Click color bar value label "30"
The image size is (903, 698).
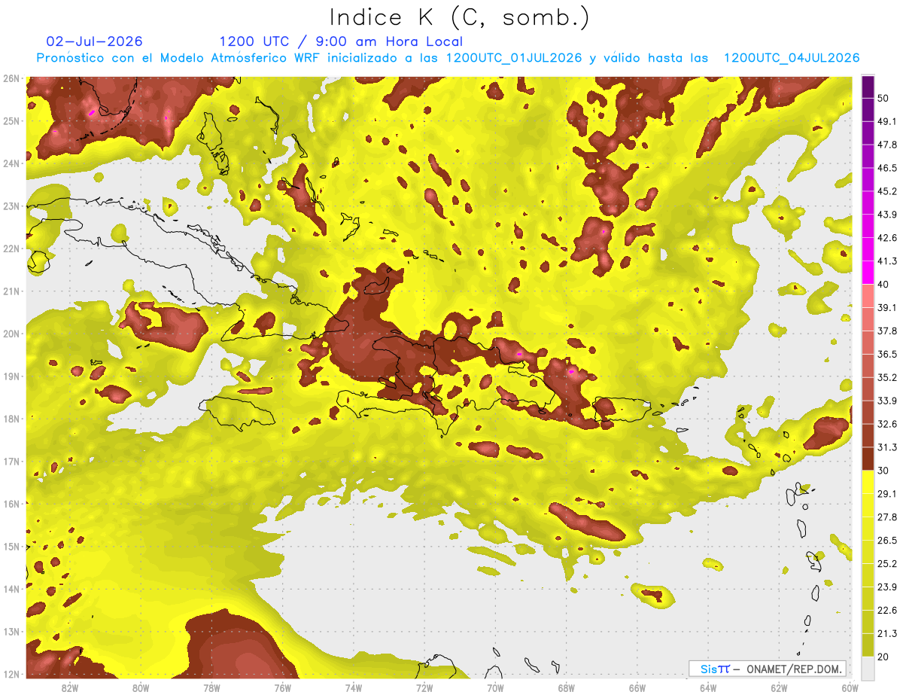883,470
